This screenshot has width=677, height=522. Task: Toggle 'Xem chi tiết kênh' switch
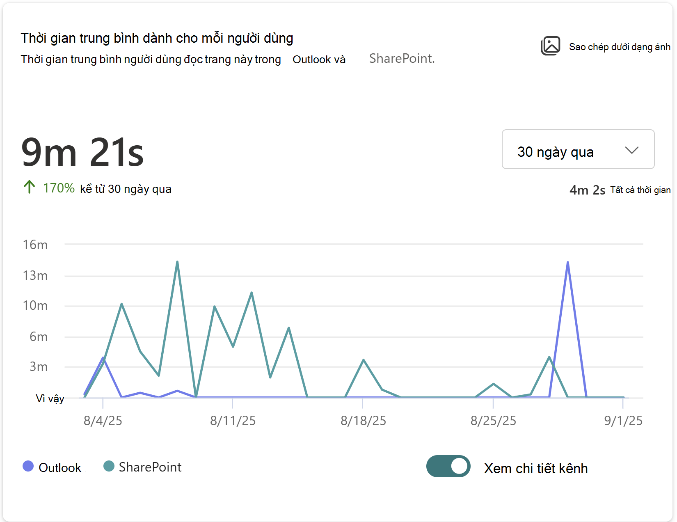click(x=448, y=466)
